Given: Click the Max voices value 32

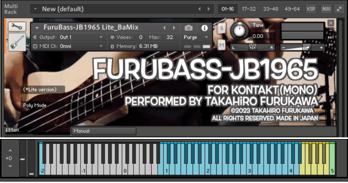Looking at the screenshot, I should [x=170, y=37].
